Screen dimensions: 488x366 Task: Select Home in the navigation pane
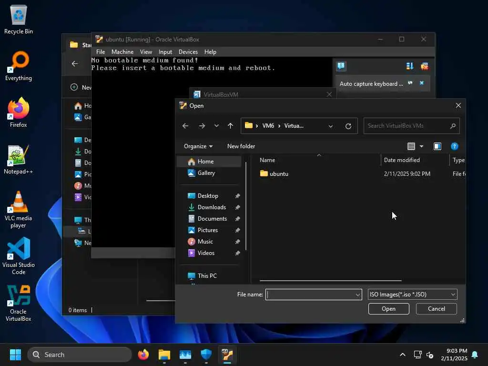coord(209,162)
